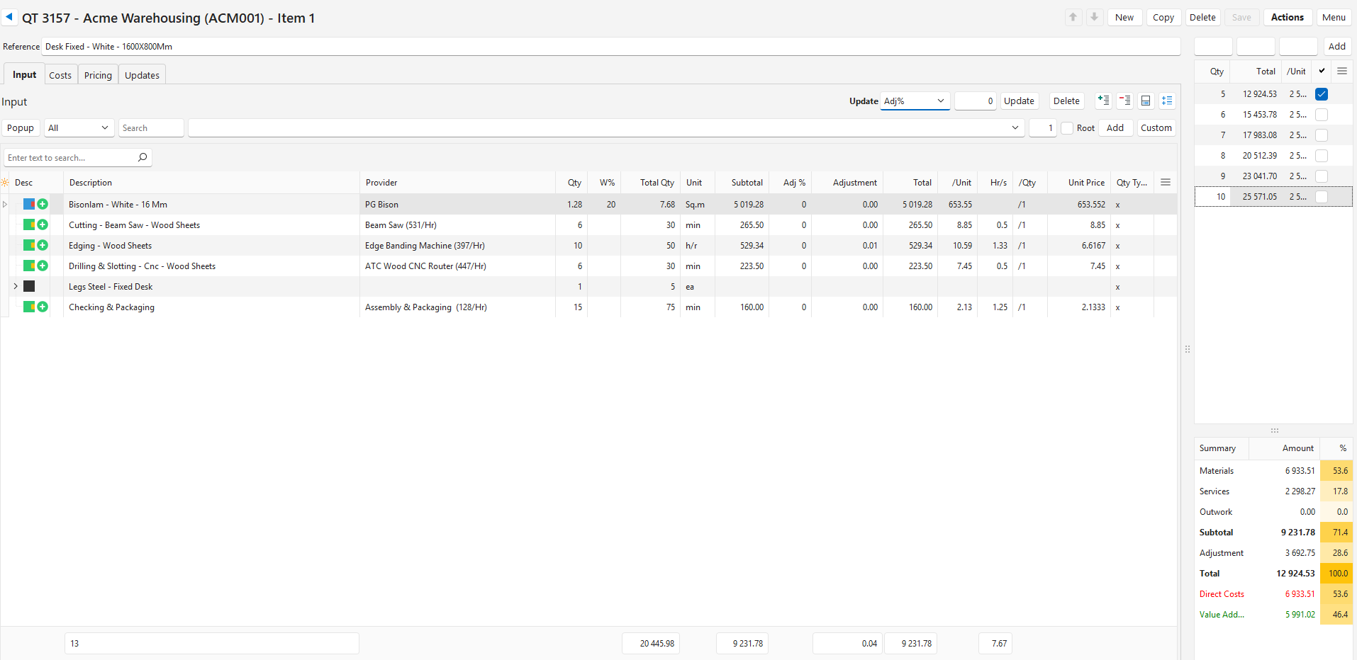
Task: Move item up with up arrow
Action: pos(1073,17)
